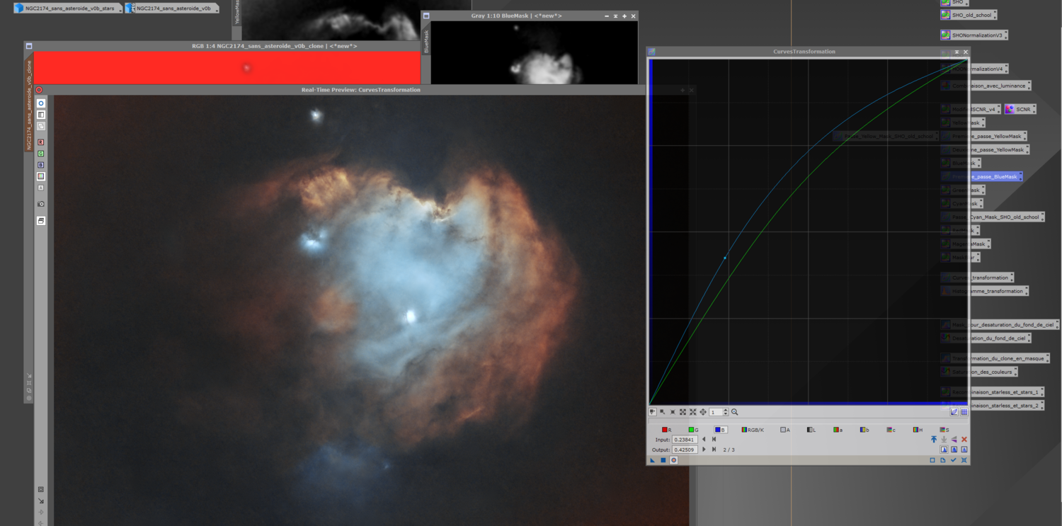Select the curve control point on blue curve
This screenshot has width=1062, height=526.
pyautogui.click(x=725, y=258)
